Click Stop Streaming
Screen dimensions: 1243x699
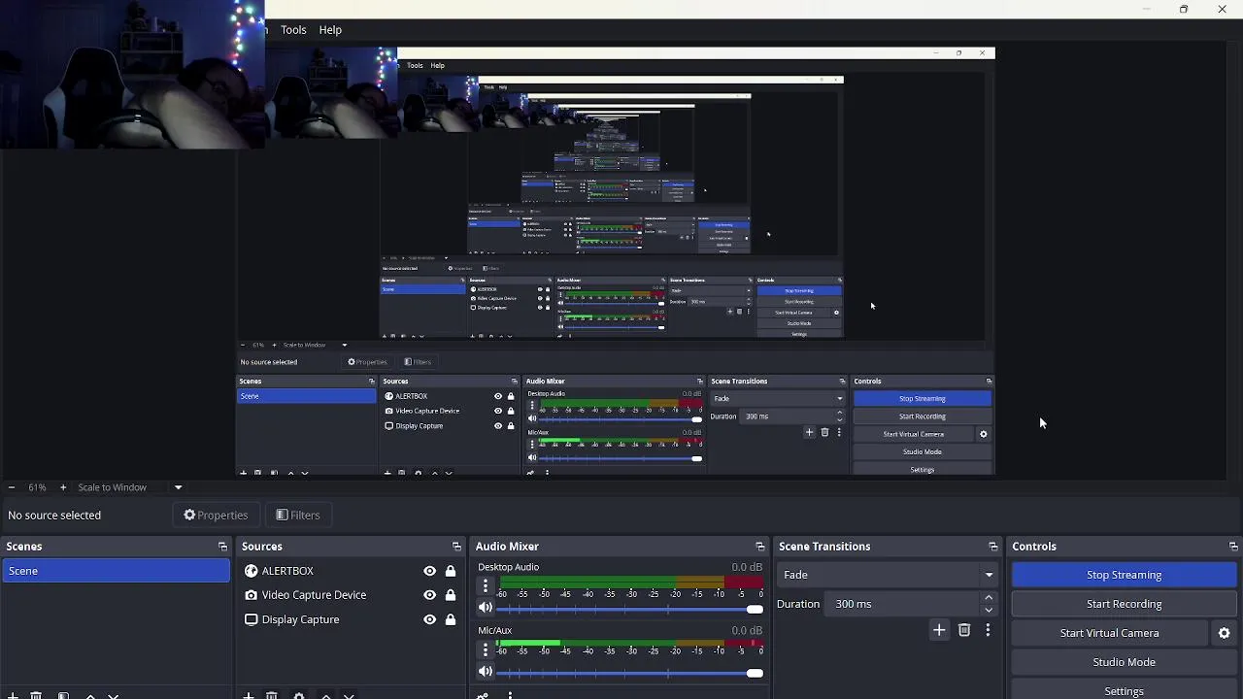pyautogui.click(x=1124, y=575)
